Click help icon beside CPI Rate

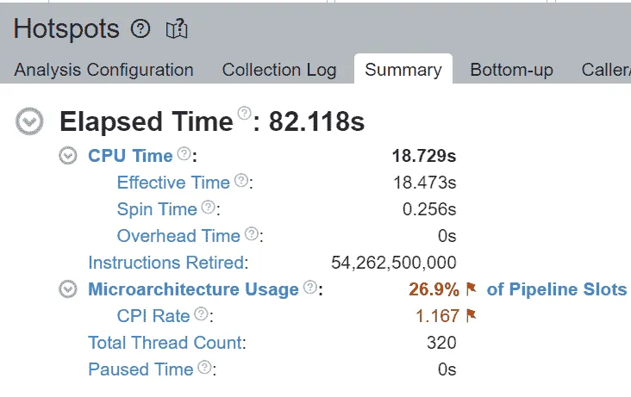(x=201, y=313)
